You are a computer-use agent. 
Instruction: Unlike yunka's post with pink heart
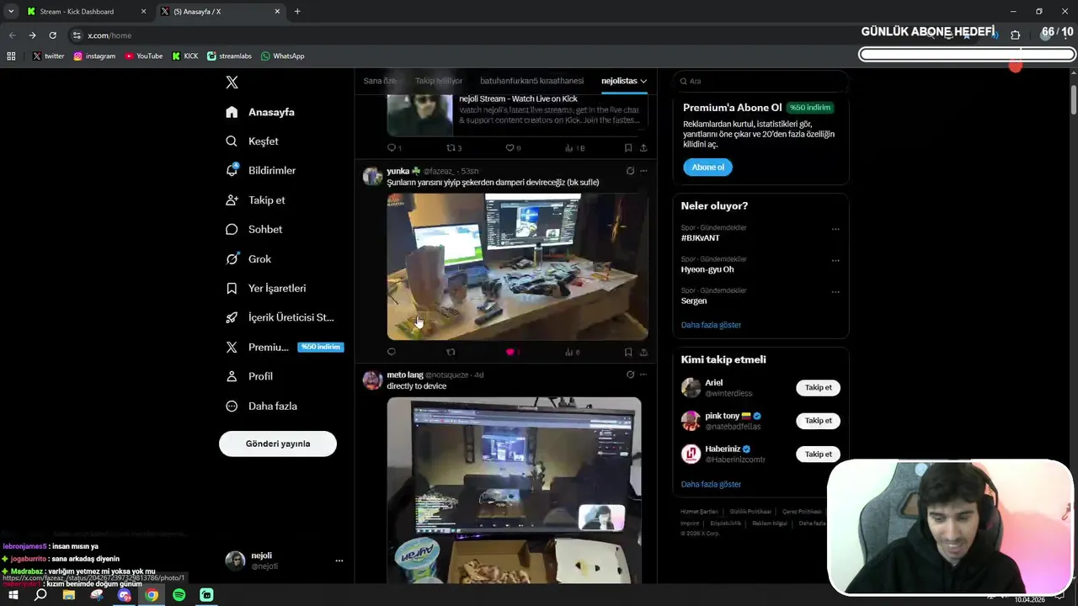pos(510,352)
